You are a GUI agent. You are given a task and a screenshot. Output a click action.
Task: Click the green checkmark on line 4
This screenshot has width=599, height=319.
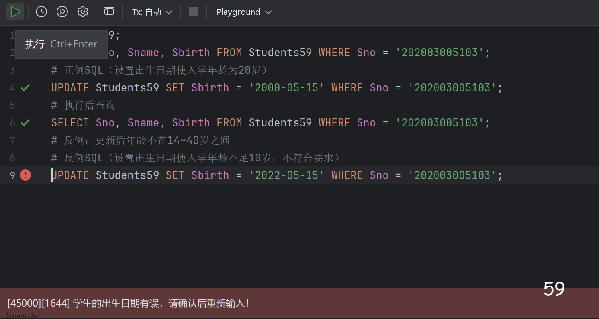click(x=25, y=88)
